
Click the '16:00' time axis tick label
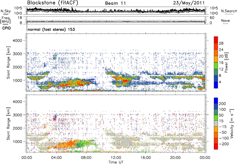click(x=145, y=158)
